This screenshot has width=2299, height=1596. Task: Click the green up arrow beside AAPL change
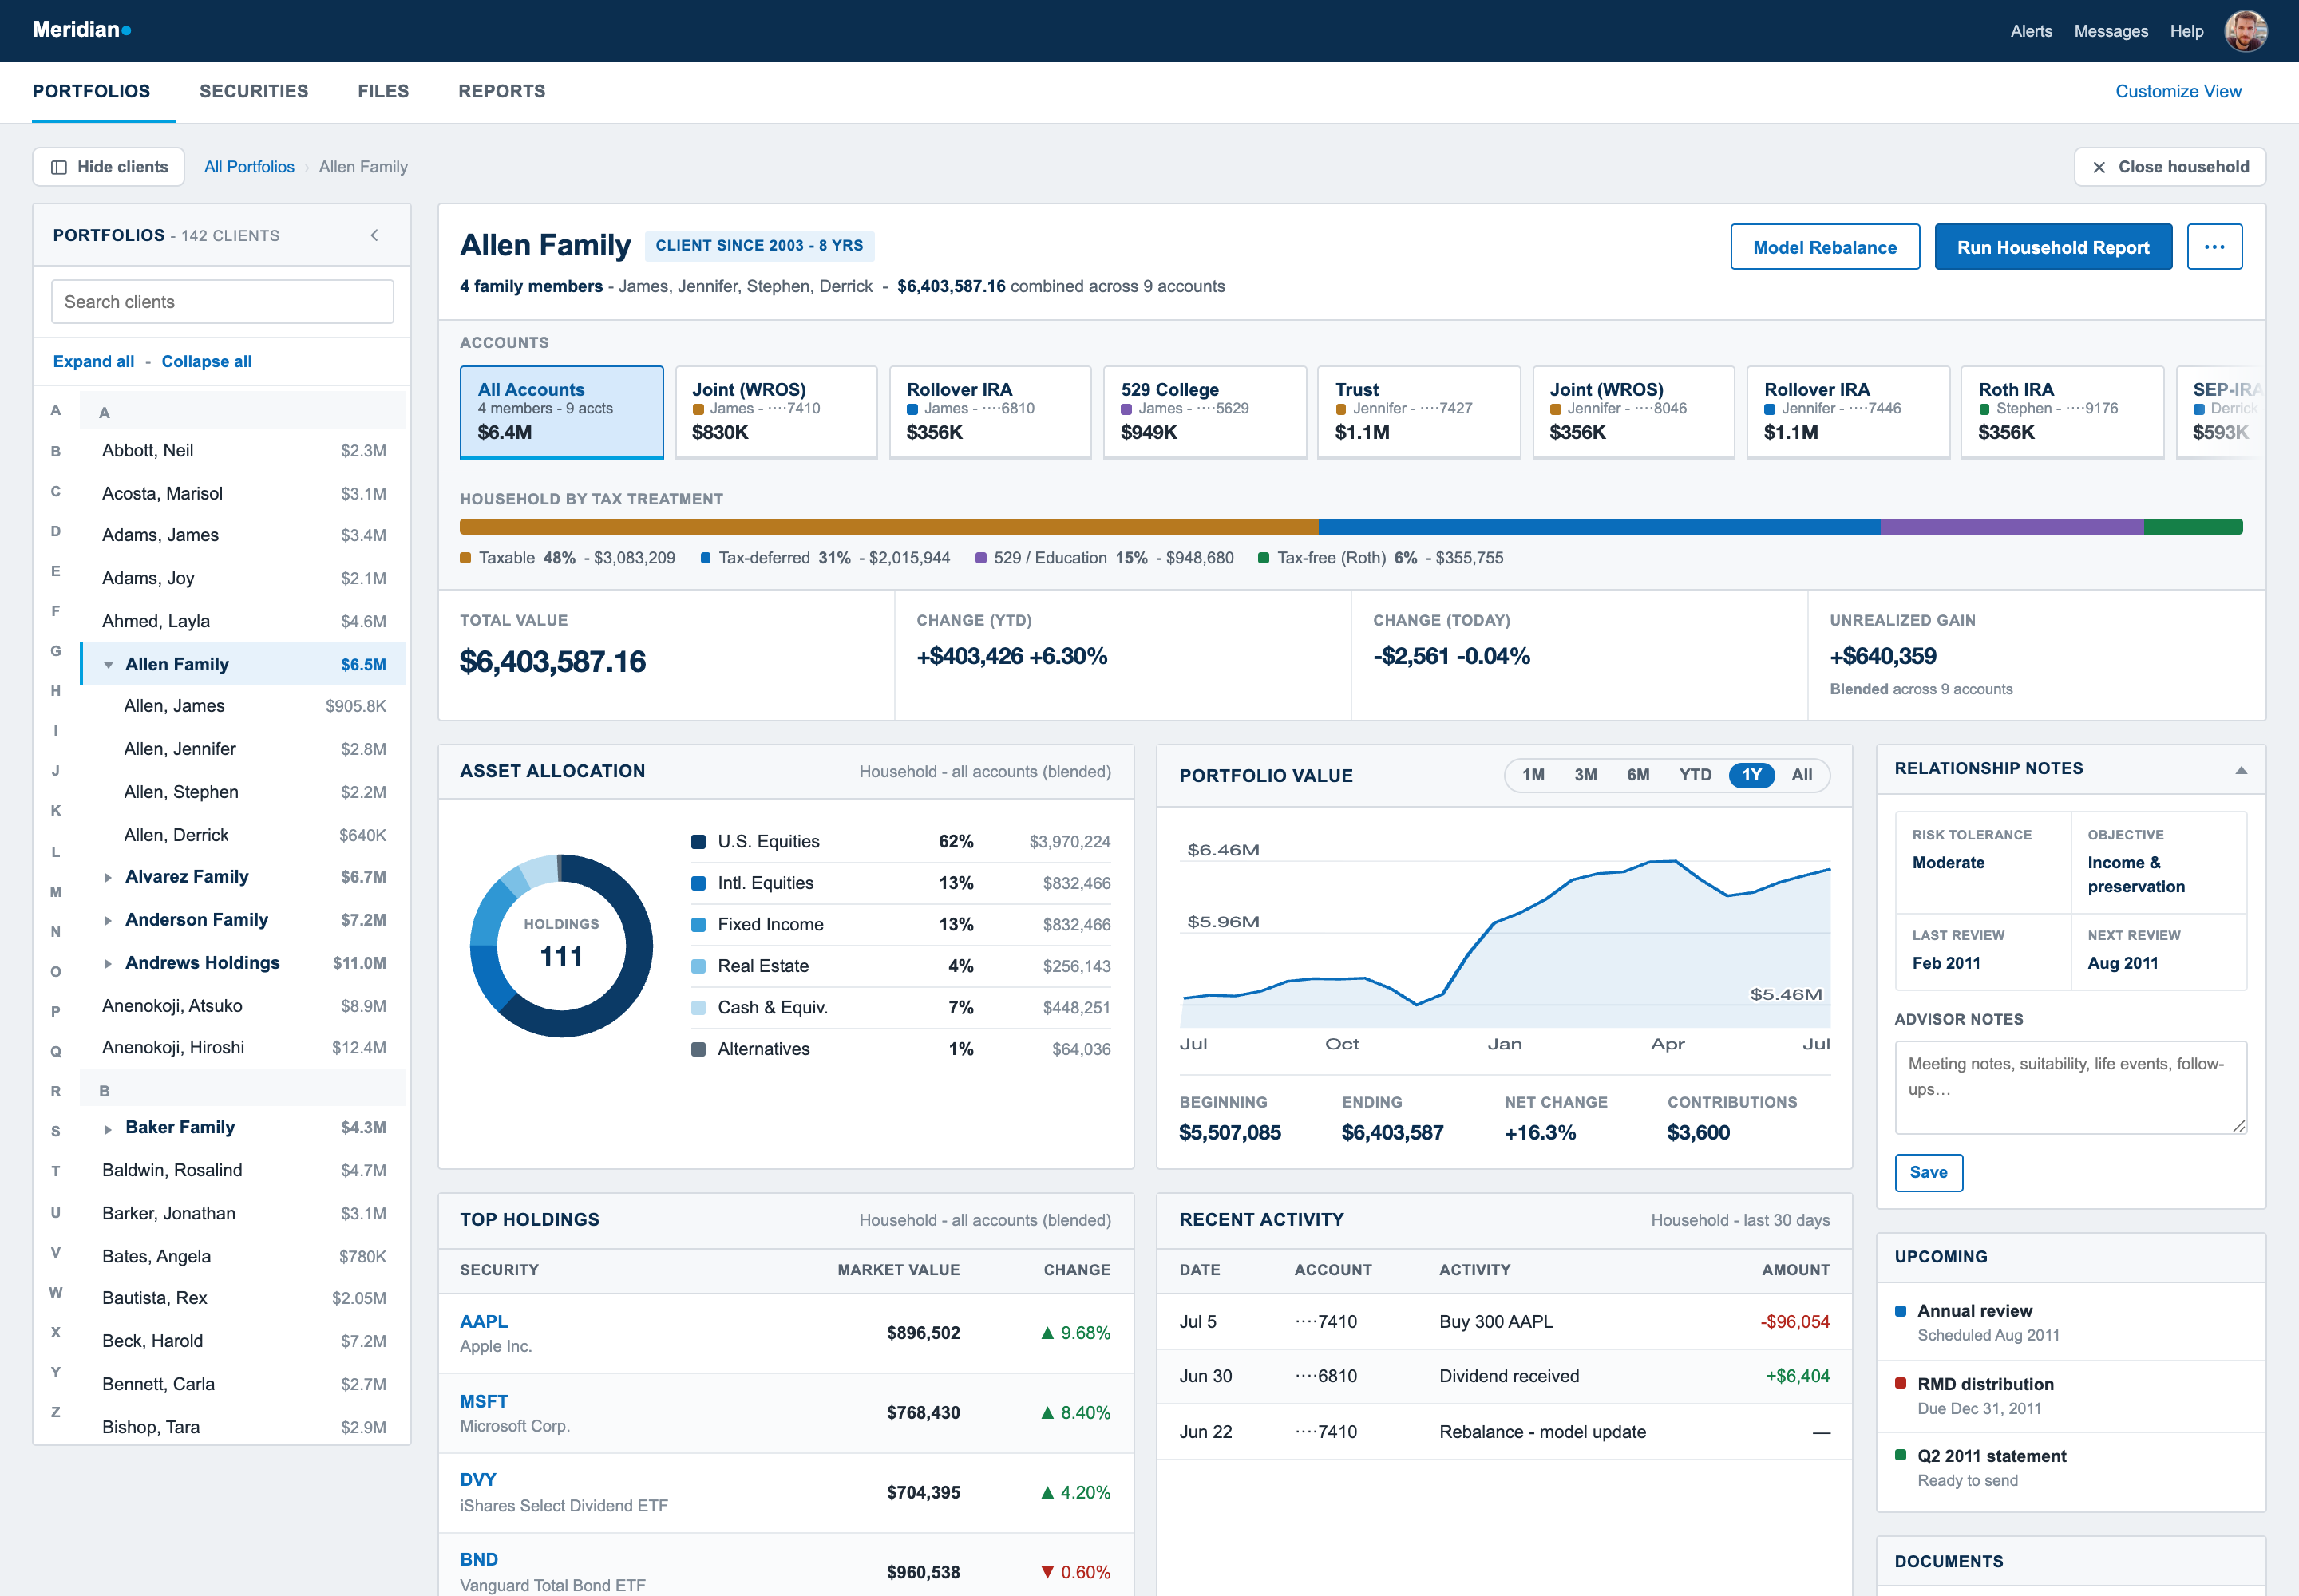pos(1047,1333)
